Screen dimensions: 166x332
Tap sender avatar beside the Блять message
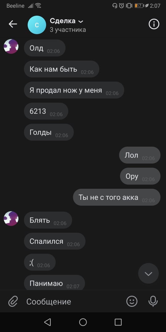[x=11, y=218]
